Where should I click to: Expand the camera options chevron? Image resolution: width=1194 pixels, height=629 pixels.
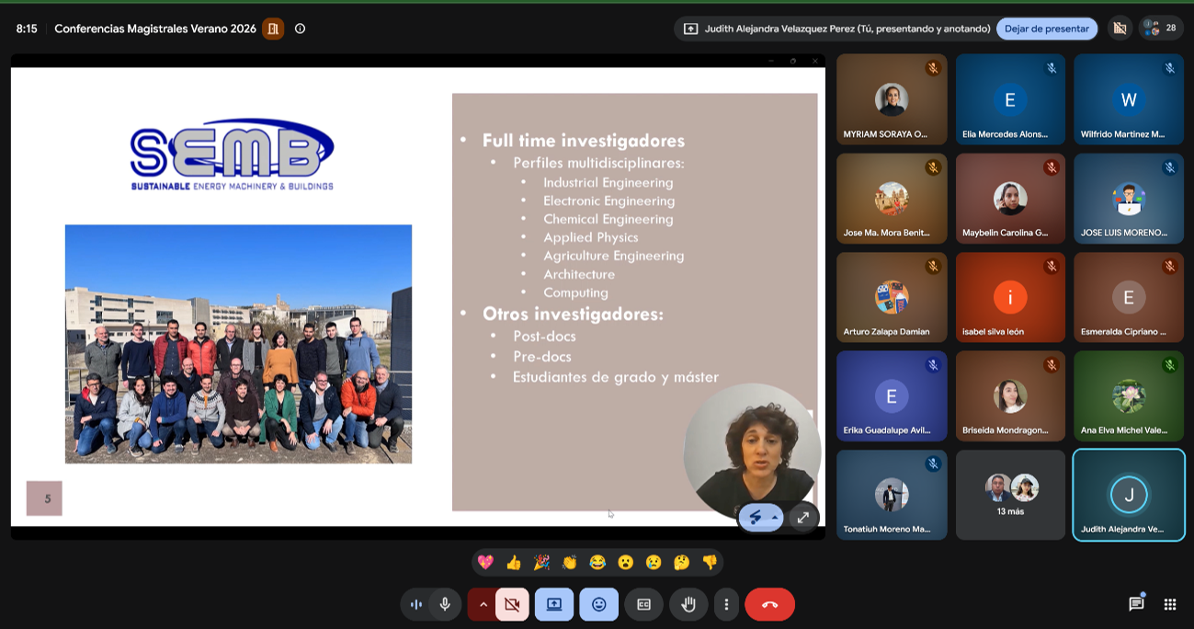pyautogui.click(x=483, y=604)
